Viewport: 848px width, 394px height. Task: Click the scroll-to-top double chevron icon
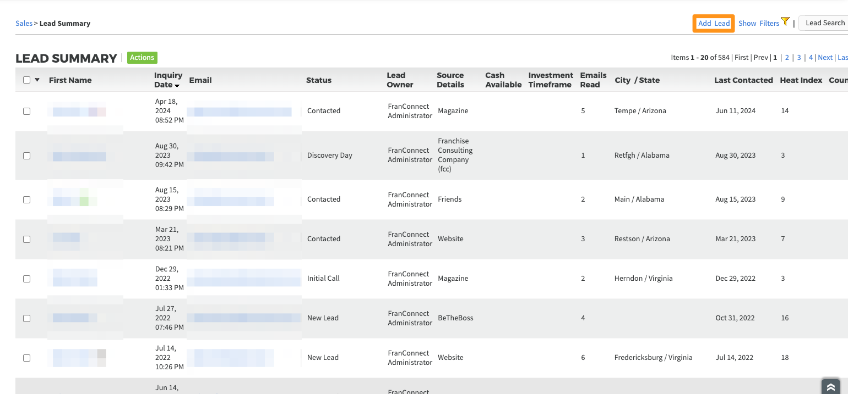point(830,387)
